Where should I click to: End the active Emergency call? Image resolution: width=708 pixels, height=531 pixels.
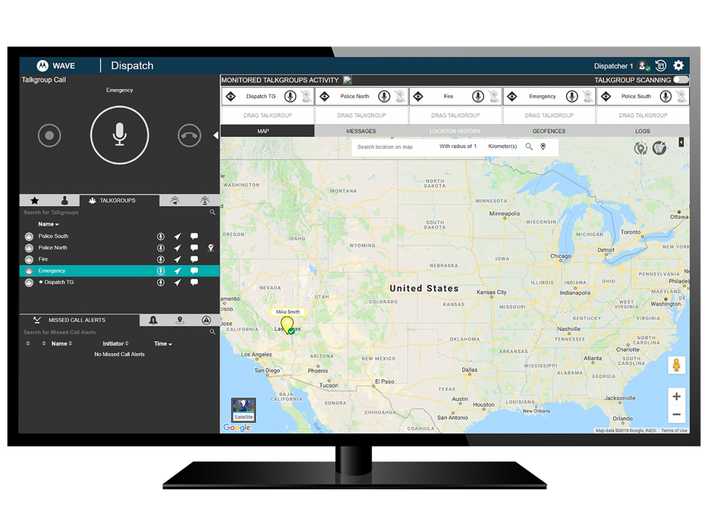(x=189, y=136)
